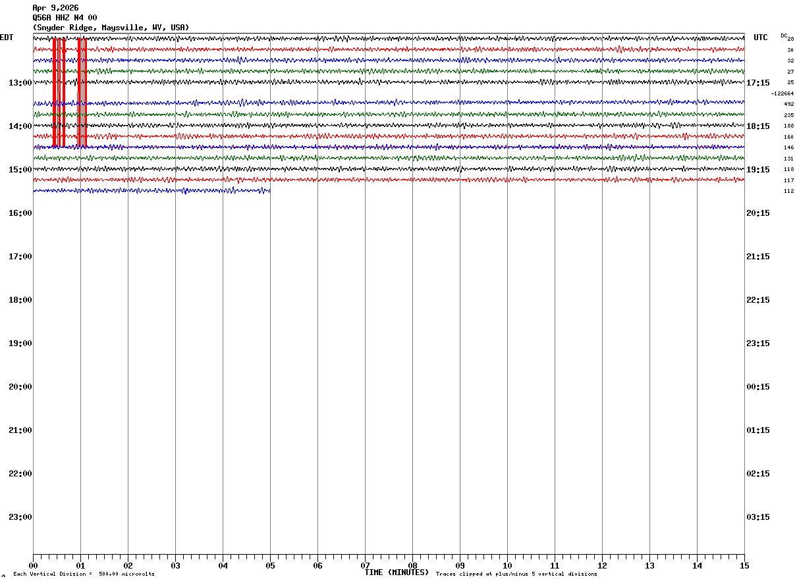The image size is (797, 583).
Task: Click the minute "12" label on the time axis
Action: click(602, 566)
